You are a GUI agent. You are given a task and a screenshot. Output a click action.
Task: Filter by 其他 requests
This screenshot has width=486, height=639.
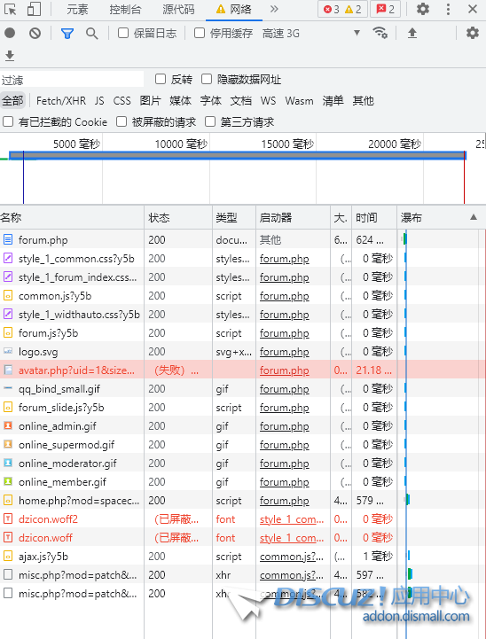click(x=363, y=101)
